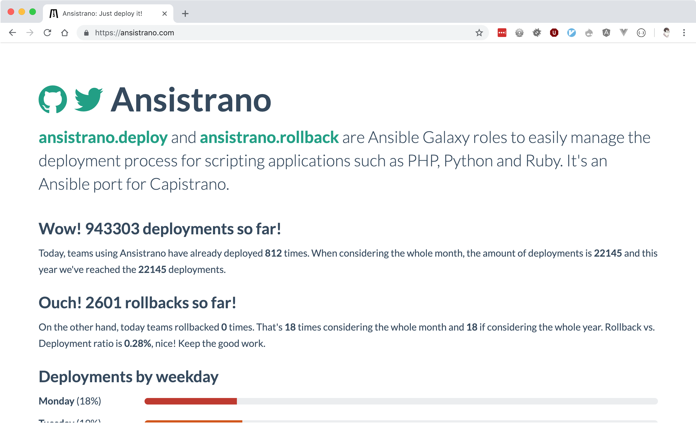Viewport: 696px width, 423px height.
Task: Click the Drupal drop extension icon
Action: click(x=589, y=33)
